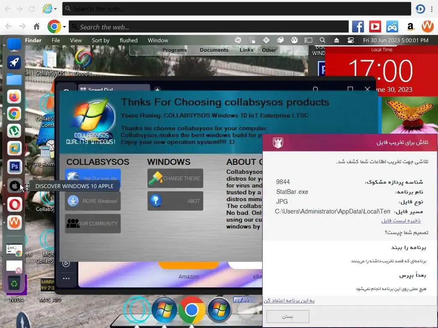
Task: Click the top Search the web field
Action: pos(237,9)
